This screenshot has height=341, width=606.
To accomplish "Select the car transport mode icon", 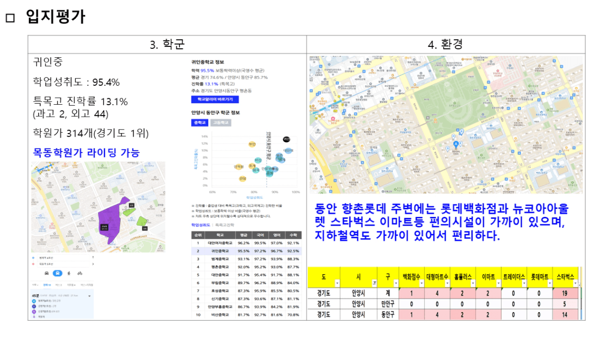I will click(x=47, y=273).
